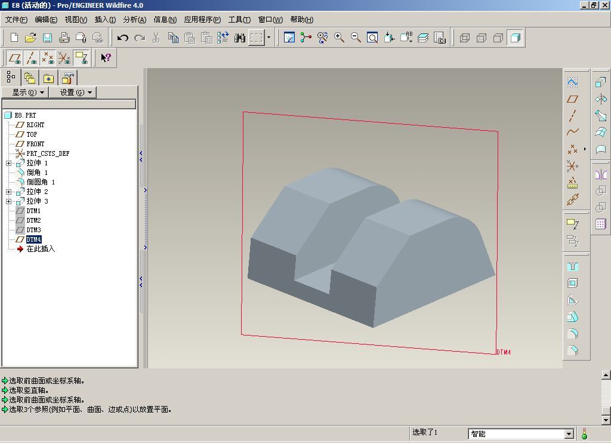Select the Datum Coordinate System tool
The width and height of the screenshot is (611, 443).
pyautogui.click(x=572, y=166)
